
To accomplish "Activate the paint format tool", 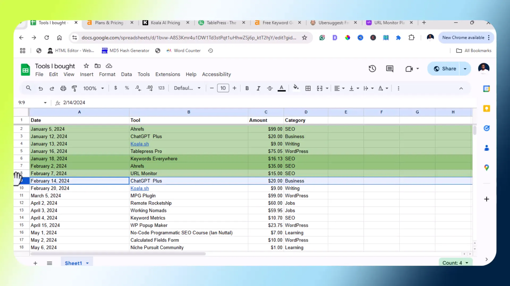I will (x=74, y=88).
